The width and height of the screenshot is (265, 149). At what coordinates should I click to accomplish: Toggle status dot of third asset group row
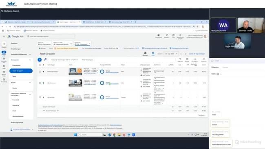[44, 97]
